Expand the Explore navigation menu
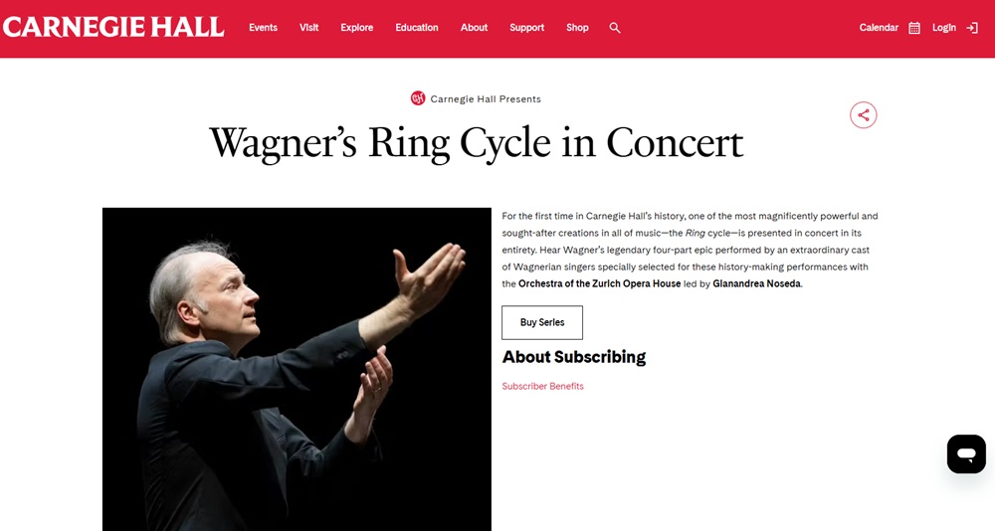The height and width of the screenshot is (531, 995). (x=356, y=28)
